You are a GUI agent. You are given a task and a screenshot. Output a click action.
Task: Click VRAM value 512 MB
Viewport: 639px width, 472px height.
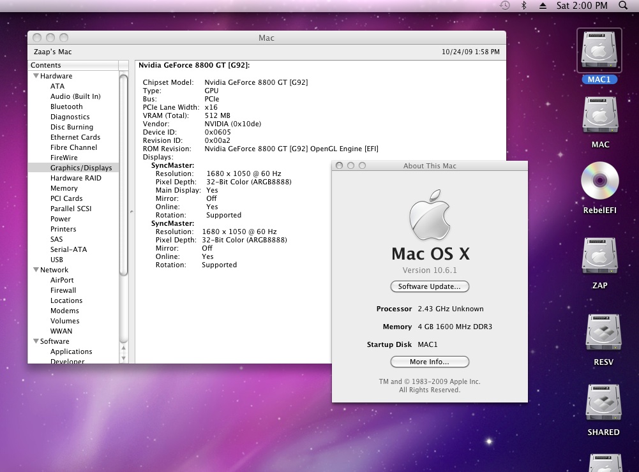217,115
